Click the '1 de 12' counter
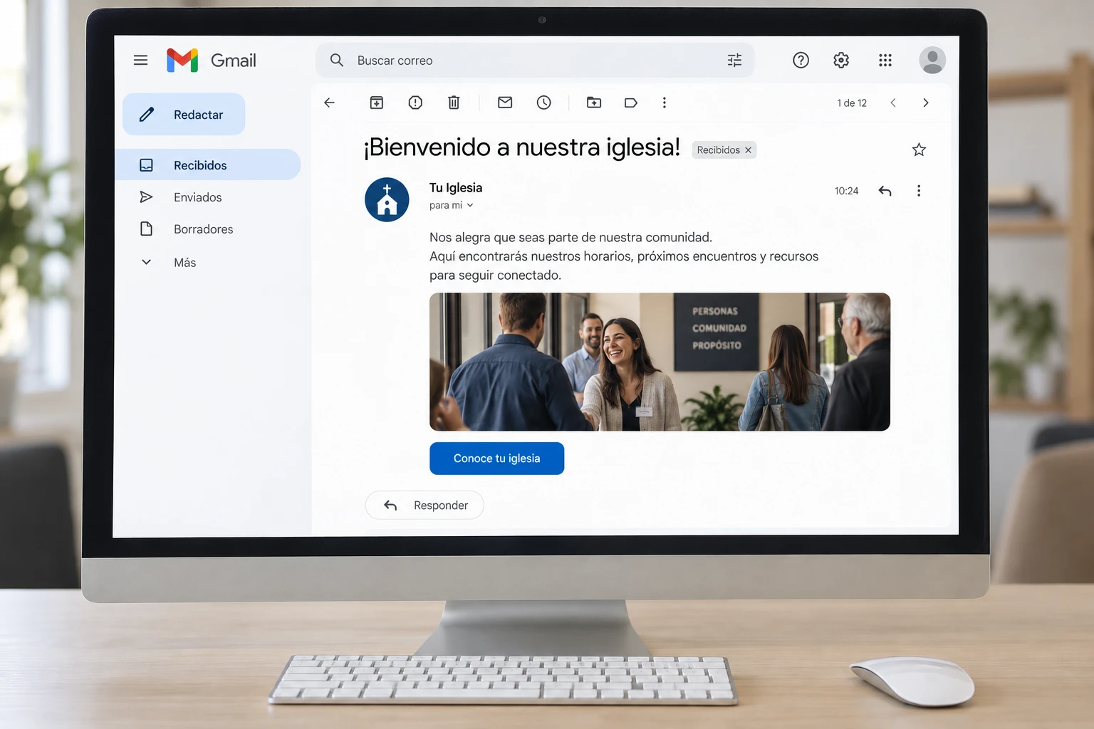Viewport: 1094px width, 729px height. 852,103
